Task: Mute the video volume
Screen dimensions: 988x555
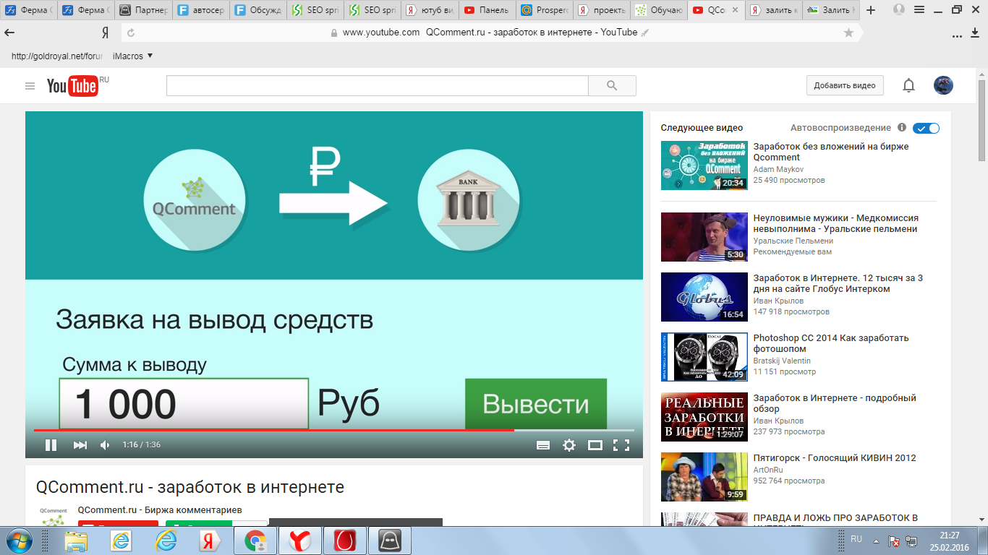Action: (x=105, y=445)
